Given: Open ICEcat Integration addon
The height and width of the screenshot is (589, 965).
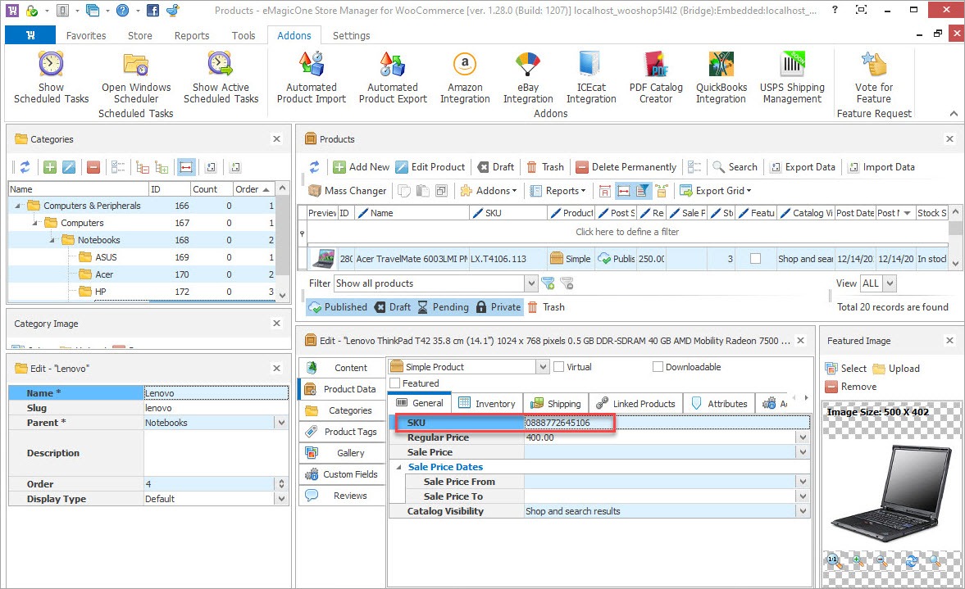Looking at the screenshot, I should [591, 78].
